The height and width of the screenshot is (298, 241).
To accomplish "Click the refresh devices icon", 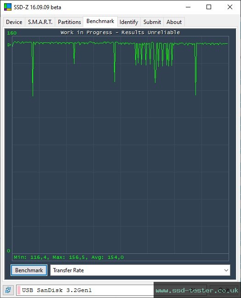I will point(8,290).
